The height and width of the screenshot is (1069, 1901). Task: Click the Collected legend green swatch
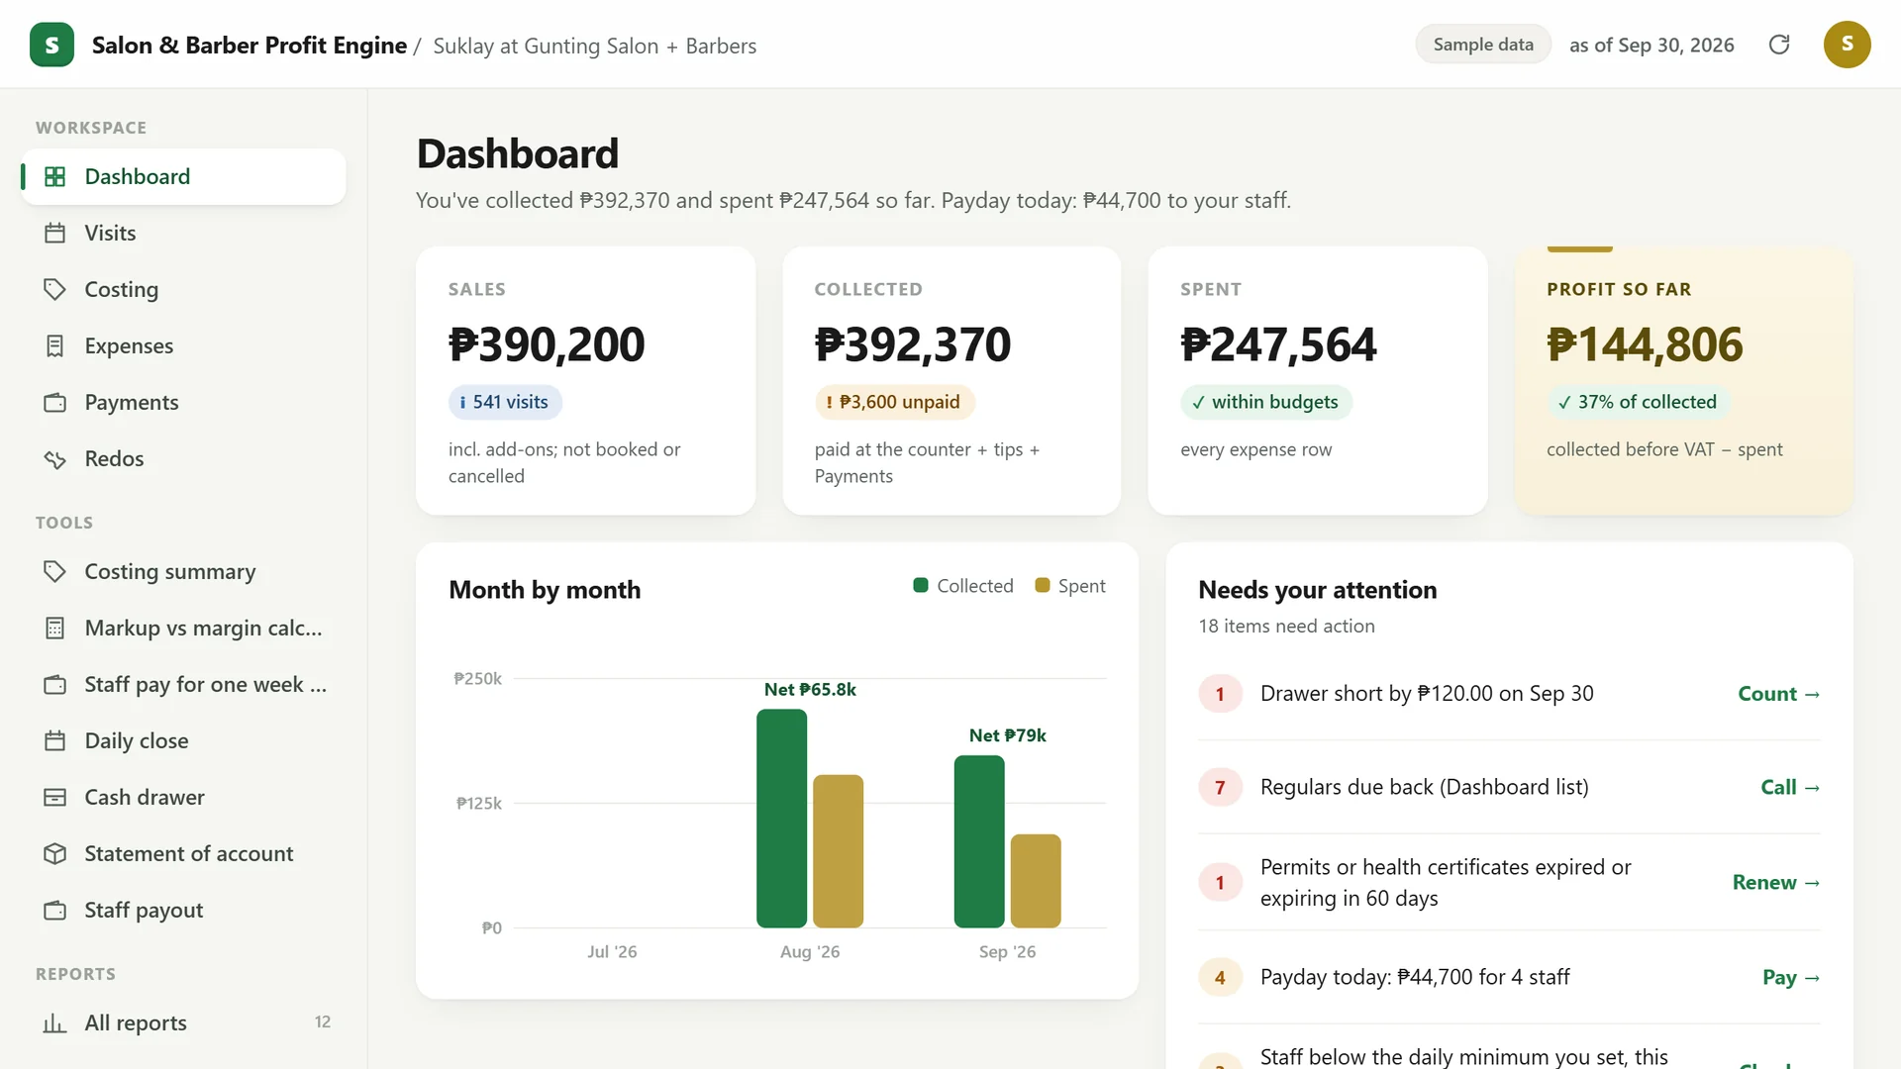click(x=920, y=585)
